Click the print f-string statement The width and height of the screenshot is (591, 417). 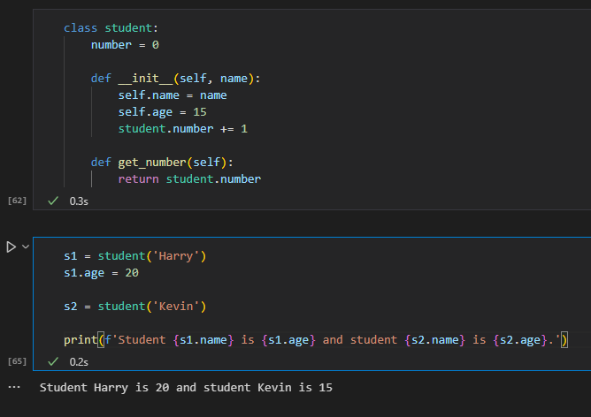(x=316, y=340)
